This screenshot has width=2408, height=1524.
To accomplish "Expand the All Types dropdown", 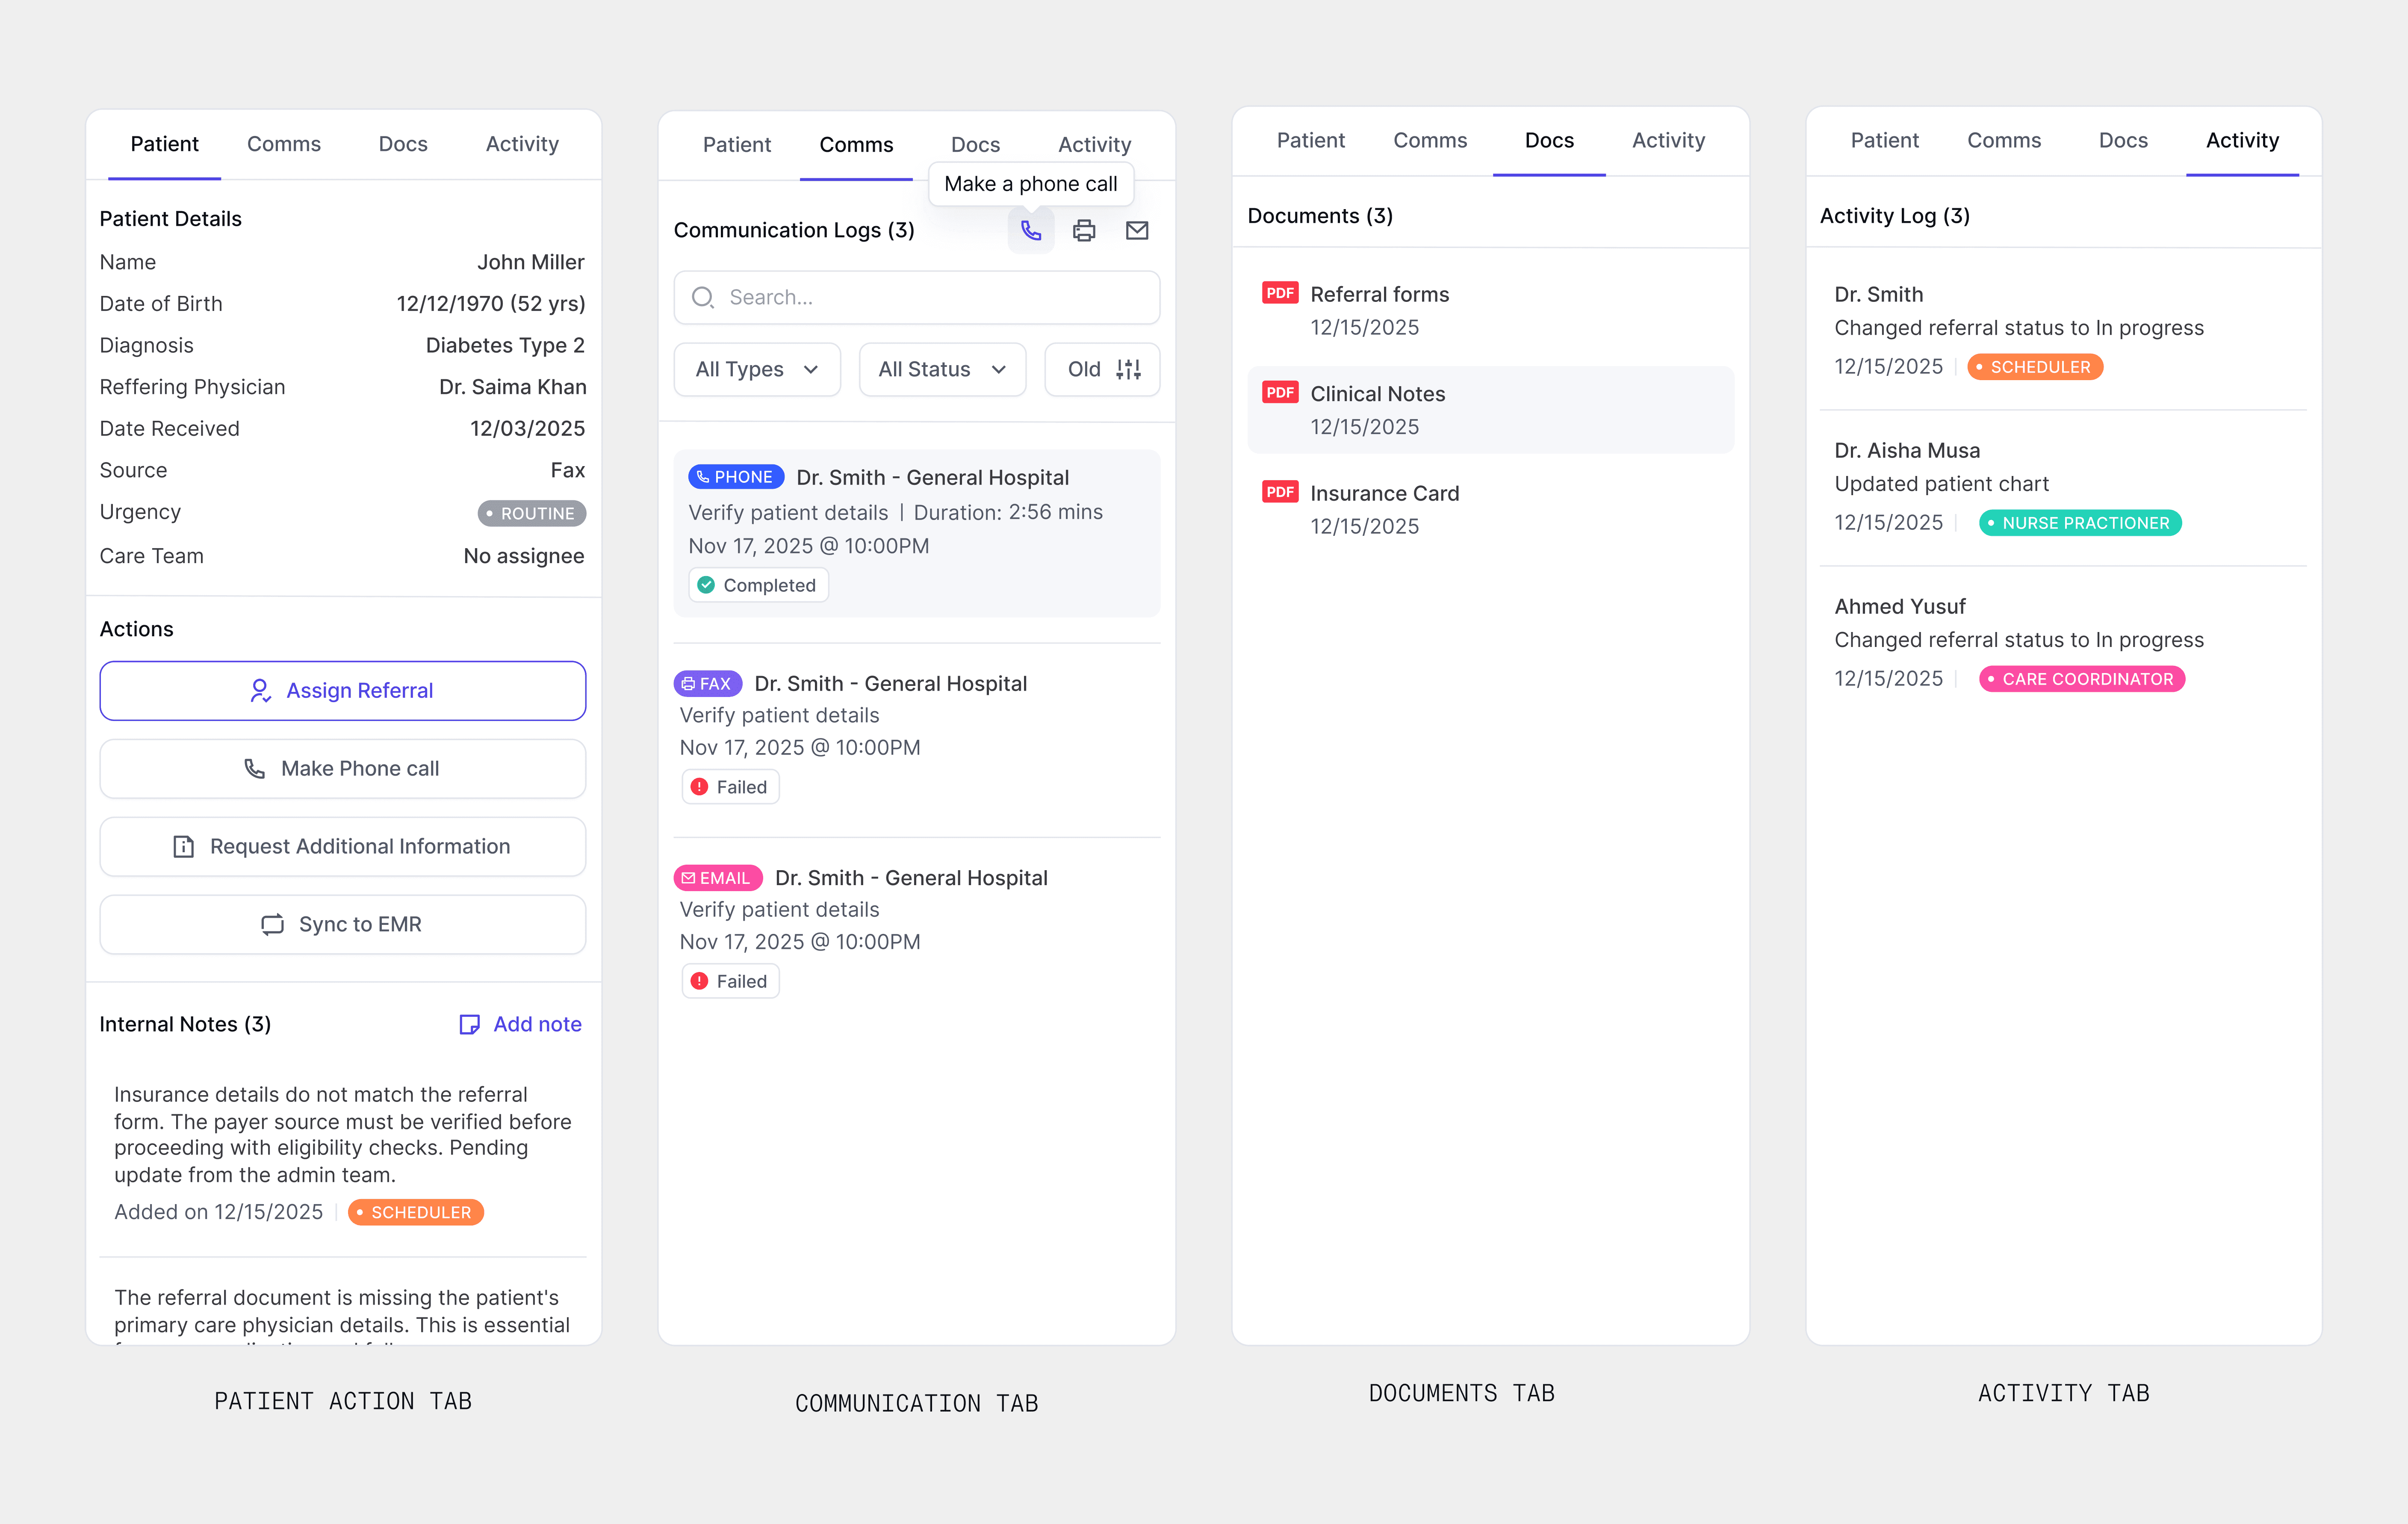I will tap(757, 369).
